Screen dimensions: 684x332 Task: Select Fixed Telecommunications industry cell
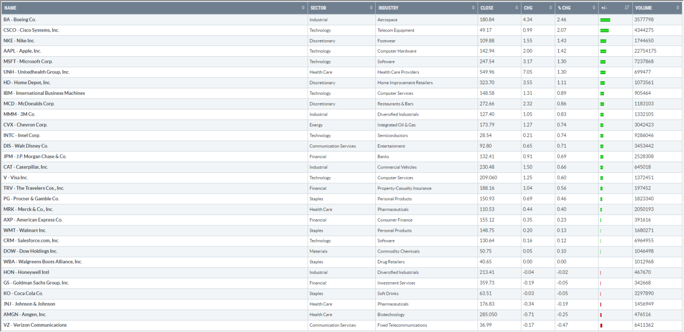tap(402, 325)
